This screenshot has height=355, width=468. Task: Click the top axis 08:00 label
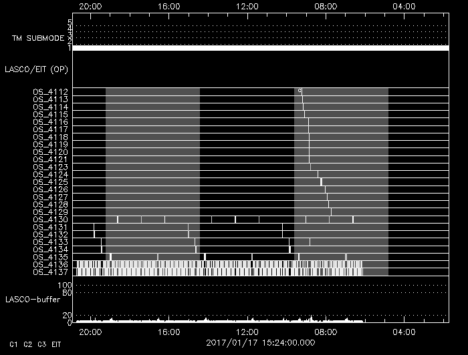tap(326, 7)
